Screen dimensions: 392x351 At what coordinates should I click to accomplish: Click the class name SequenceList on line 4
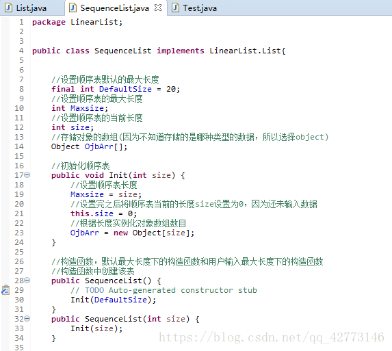tap(122, 51)
